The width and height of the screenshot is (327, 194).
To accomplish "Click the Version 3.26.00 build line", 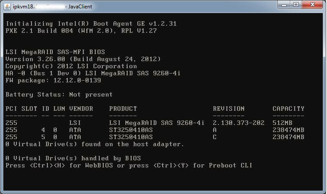I will pos(83,59).
